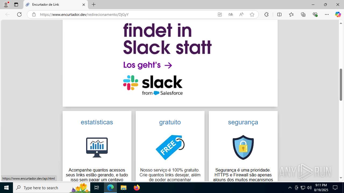Open the clock and calendar flyout
The image size is (344, 193).
click(x=321, y=188)
